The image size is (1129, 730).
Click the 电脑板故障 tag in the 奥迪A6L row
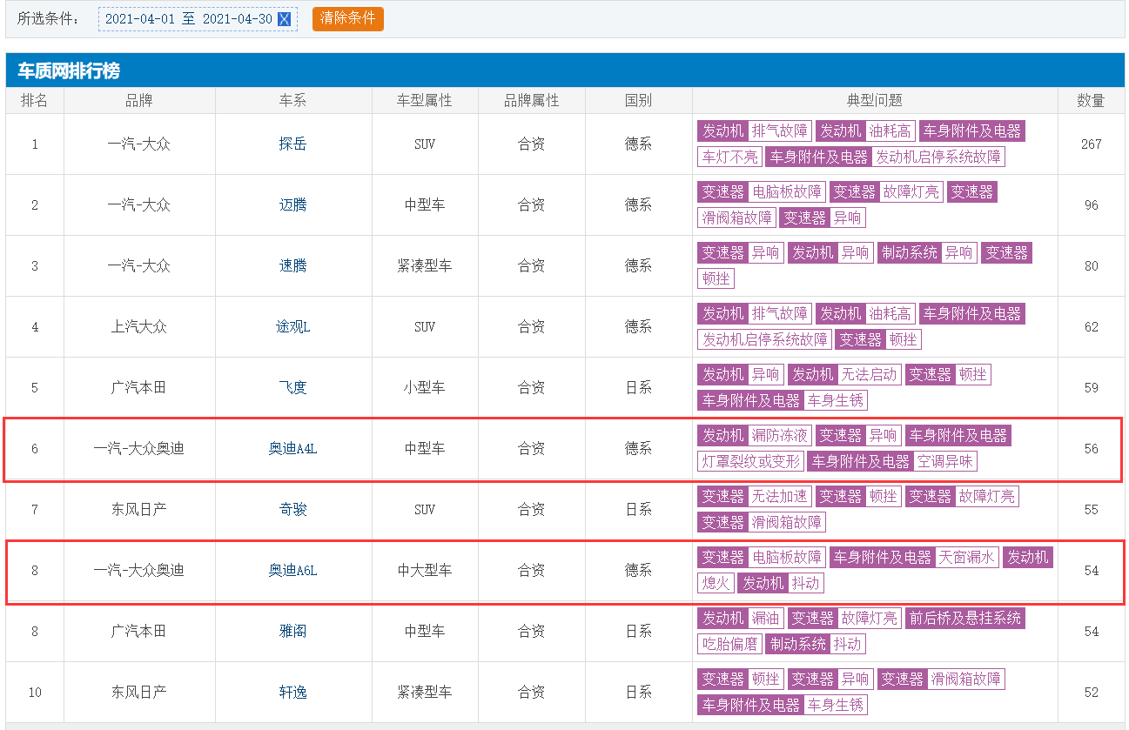pyautogui.click(x=787, y=558)
